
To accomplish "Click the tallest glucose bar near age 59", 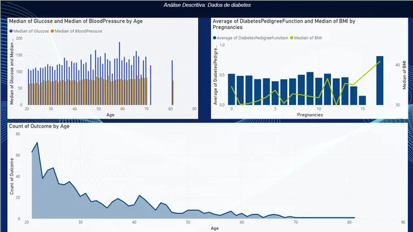I will [x=119, y=73].
